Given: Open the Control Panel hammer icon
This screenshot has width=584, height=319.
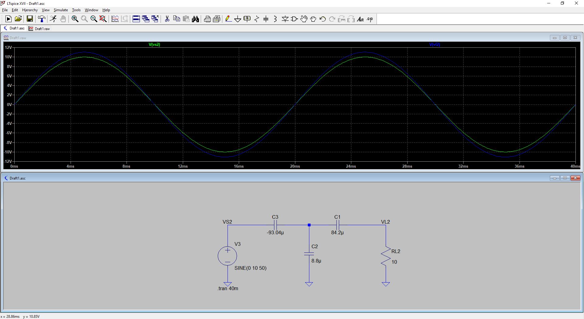Looking at the screenshot, I should pyautogui.click(x=42, y=19).
